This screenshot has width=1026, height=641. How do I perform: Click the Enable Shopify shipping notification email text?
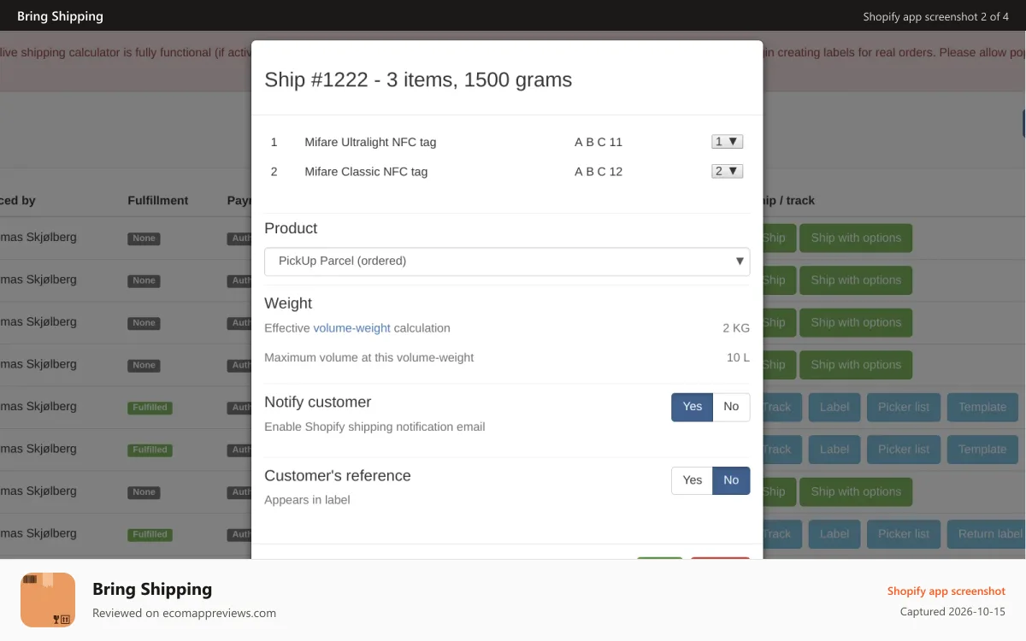[374, 426]
